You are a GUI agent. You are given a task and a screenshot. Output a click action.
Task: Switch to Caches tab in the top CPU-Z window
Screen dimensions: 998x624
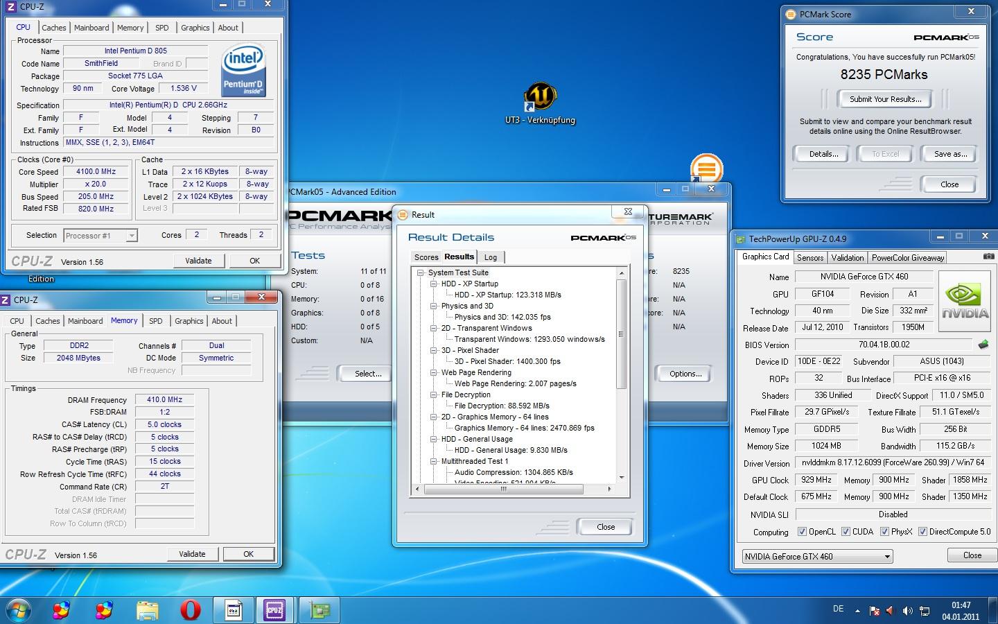[x=53, y=28]
